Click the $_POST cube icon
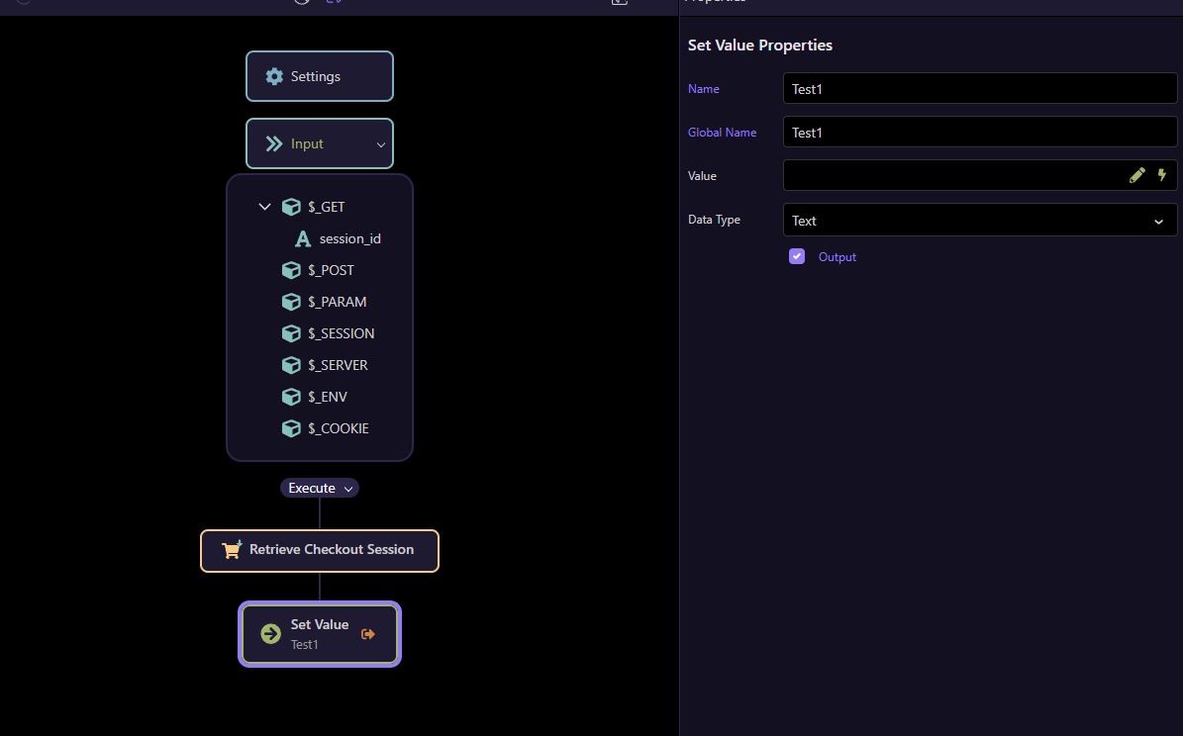1183x736 pixels. coord(291,270)
